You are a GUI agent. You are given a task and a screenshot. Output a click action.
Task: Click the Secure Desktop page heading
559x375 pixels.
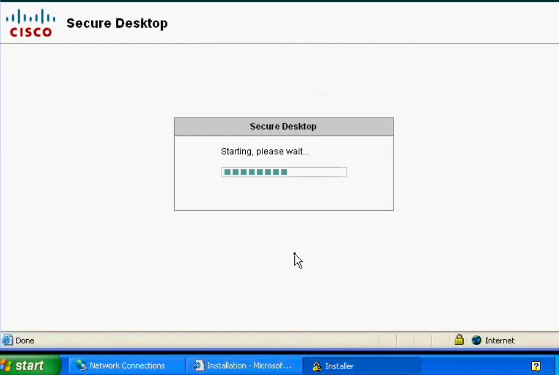pyautogui.click(x=117, y=23)
